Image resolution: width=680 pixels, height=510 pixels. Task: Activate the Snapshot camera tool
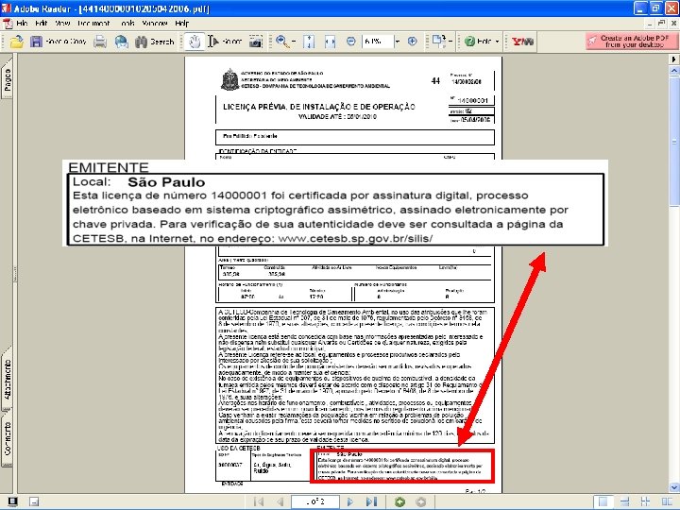255,42
